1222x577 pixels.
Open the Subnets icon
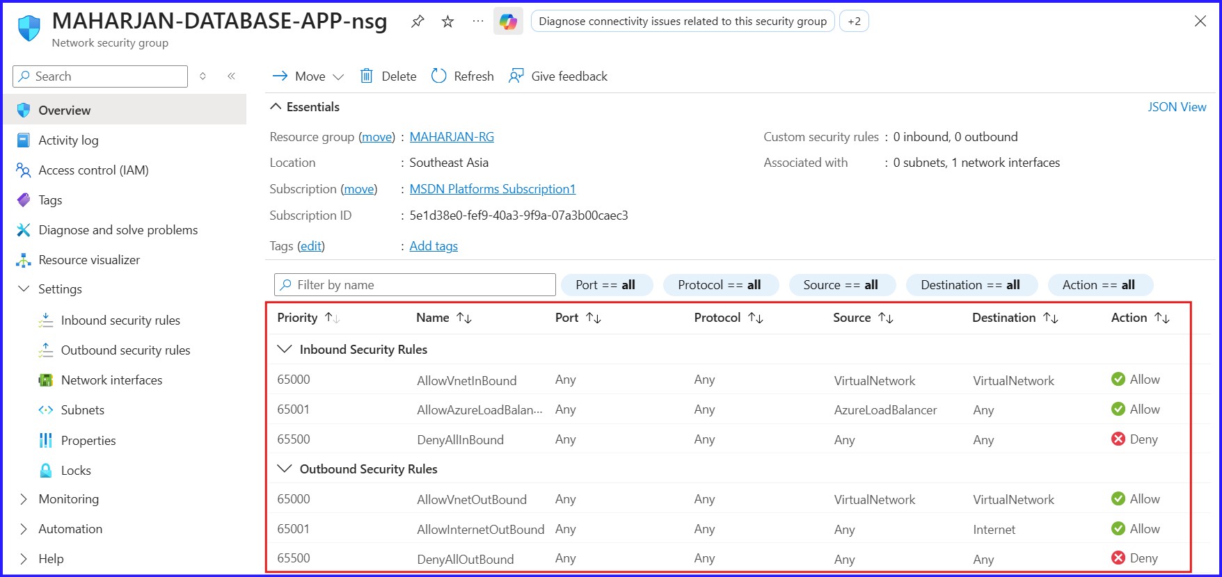point(46,409)
